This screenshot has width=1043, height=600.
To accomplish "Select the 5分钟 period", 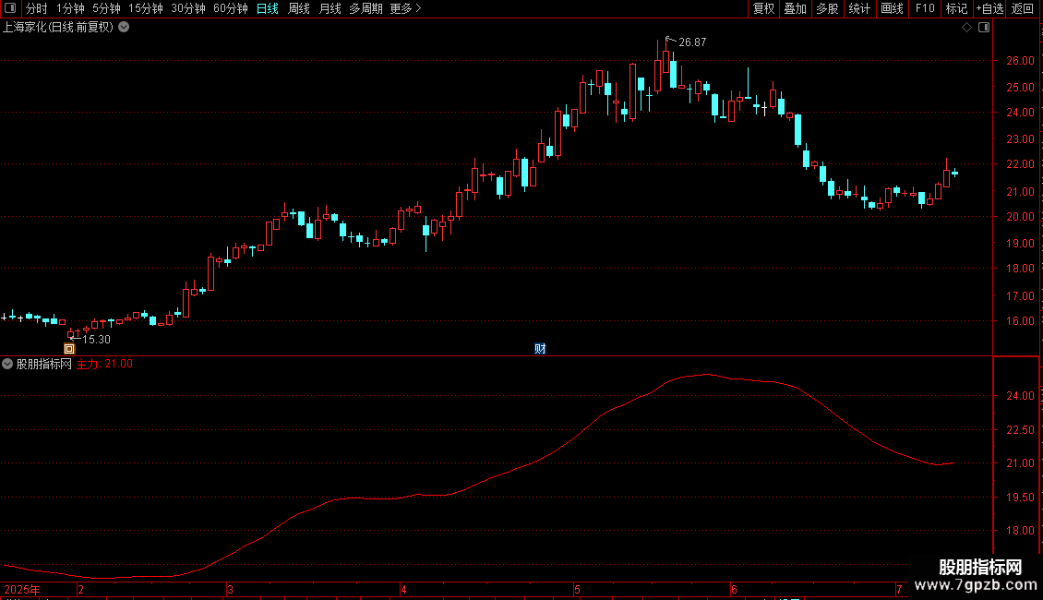I will point(106,8).
